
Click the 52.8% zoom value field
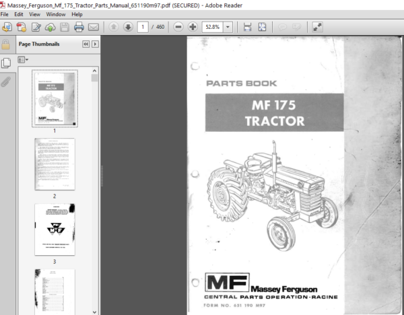click(x=213, y=27)
